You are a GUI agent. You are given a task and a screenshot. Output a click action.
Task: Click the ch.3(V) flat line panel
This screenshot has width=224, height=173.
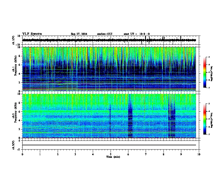pos(111,145)
